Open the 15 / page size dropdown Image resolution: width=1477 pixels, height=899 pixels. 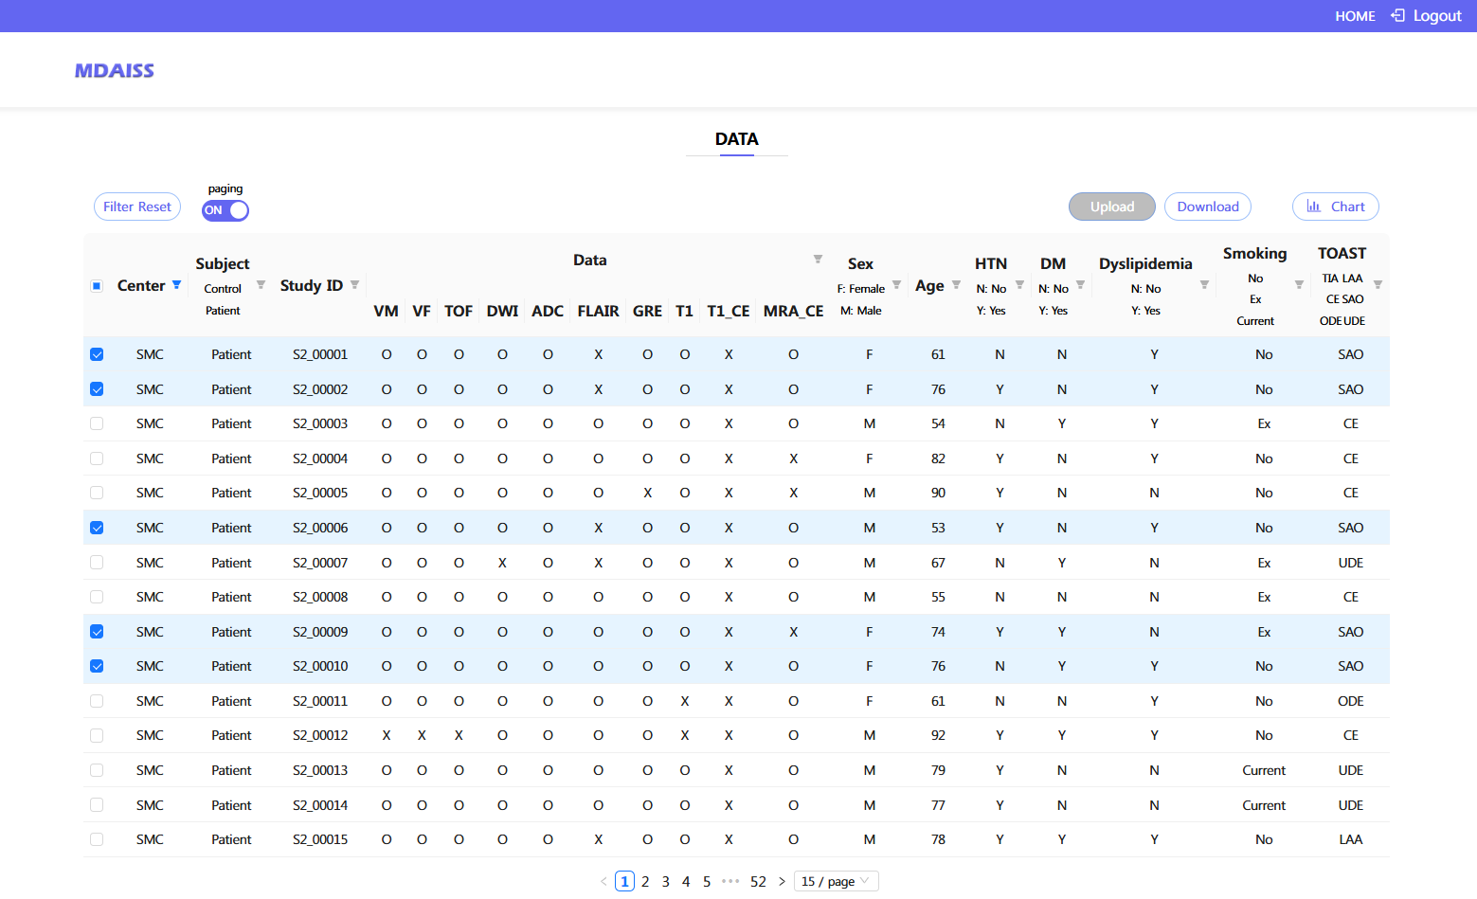836,881
